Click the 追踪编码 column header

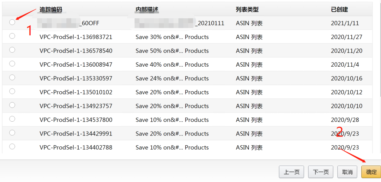[51, 10]
